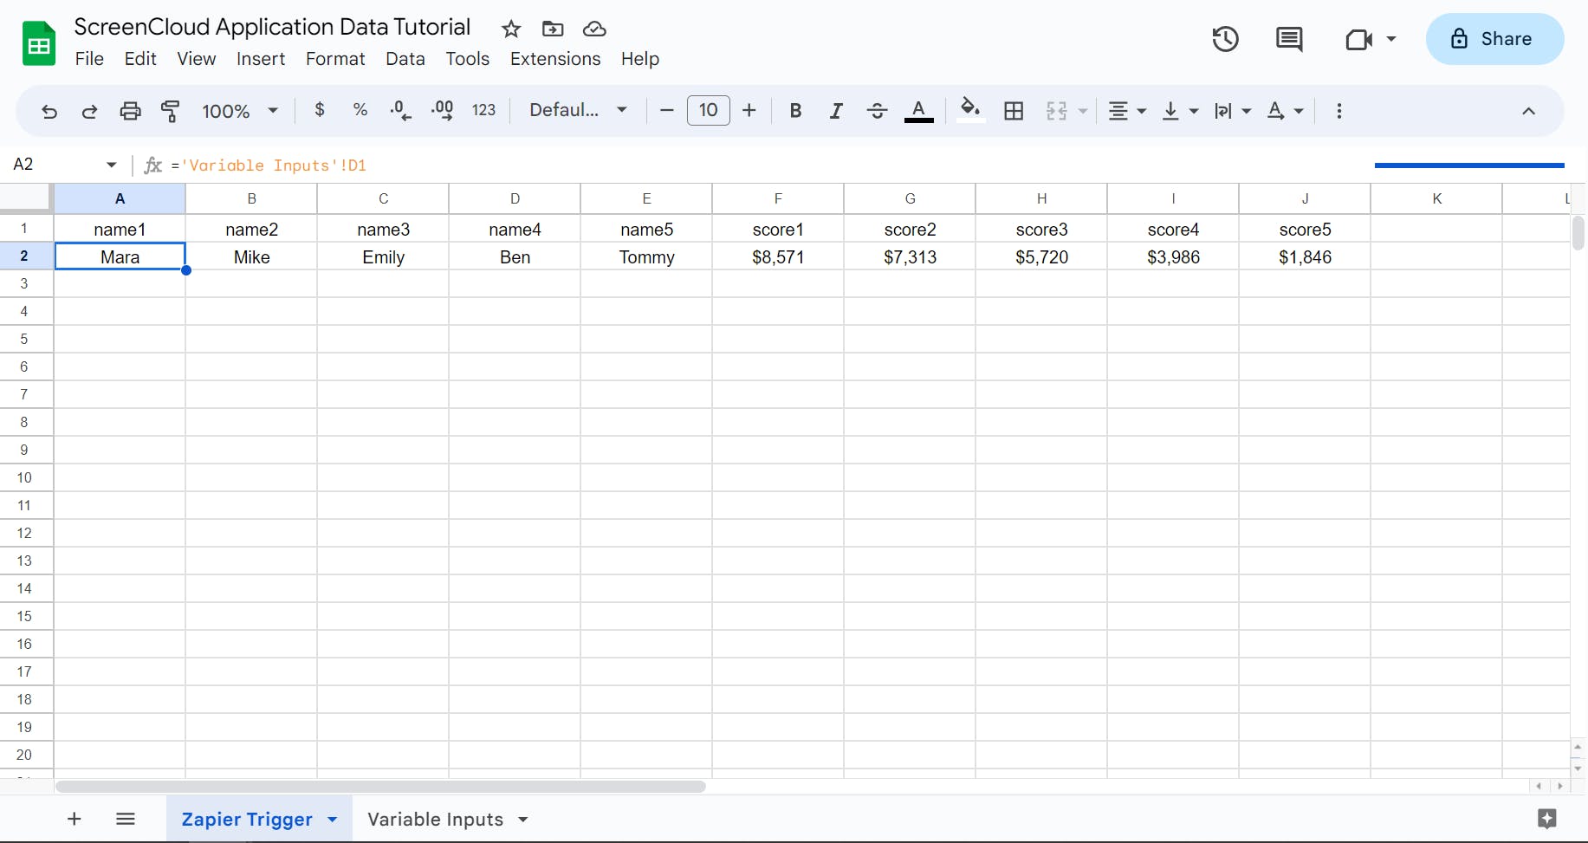Expand merge cells options arrow
Image resolution: width=1588 pixels, height=843 pixels.
pyautogui.click(x=1083, y=111)
